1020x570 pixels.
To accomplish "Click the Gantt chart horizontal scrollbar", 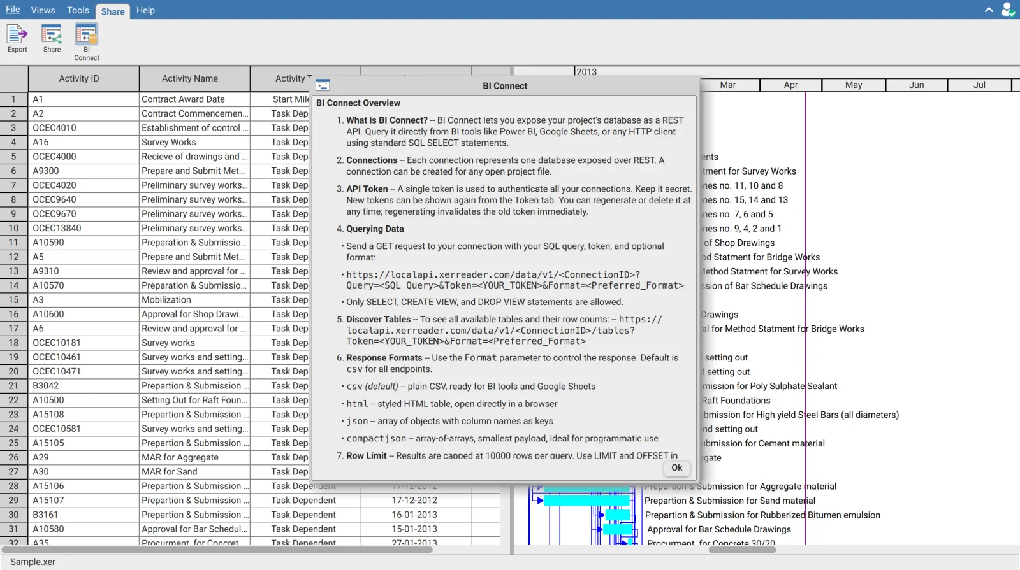I will coord(743,550).
